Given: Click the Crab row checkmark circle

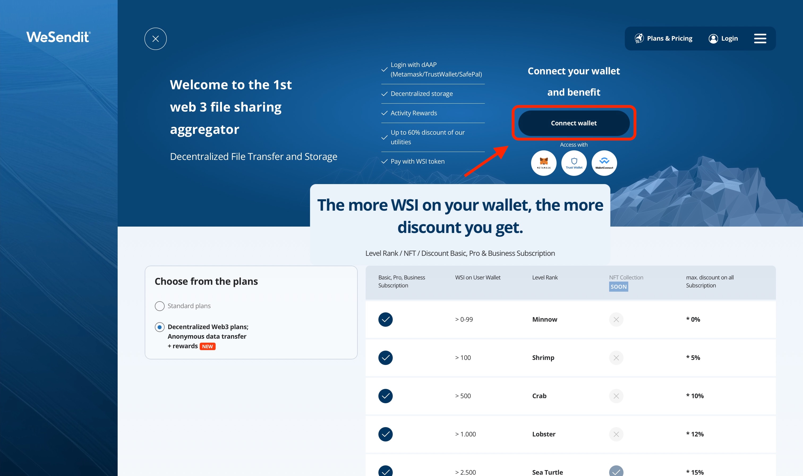Looking at the screenshot, I should click(385, 396).
